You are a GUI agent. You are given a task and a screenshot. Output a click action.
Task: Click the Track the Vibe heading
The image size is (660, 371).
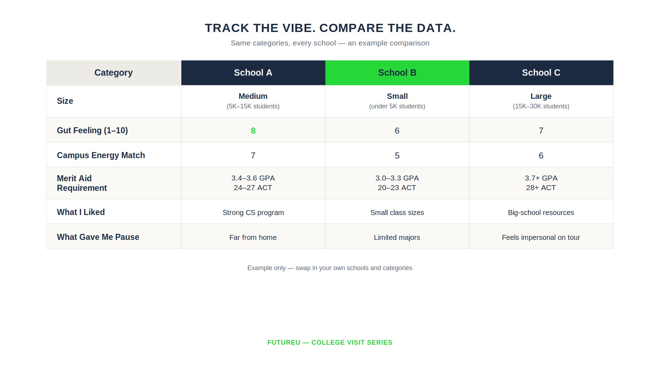click(x=330, y=28)
